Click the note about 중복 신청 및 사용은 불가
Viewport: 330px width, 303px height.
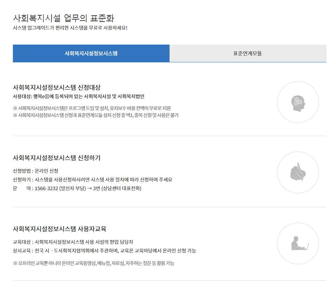pos(96,115)
